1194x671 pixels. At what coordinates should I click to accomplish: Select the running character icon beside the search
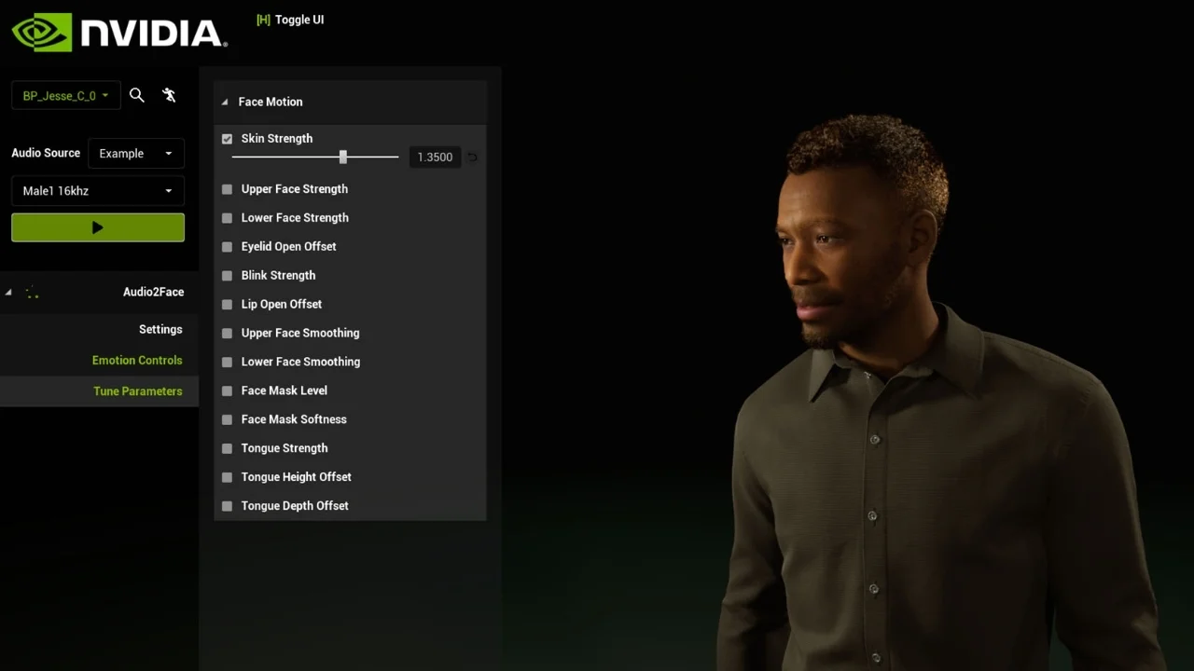point(169,95)
